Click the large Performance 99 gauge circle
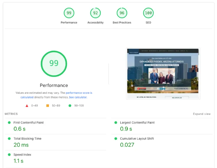 (x=54, y=63)
